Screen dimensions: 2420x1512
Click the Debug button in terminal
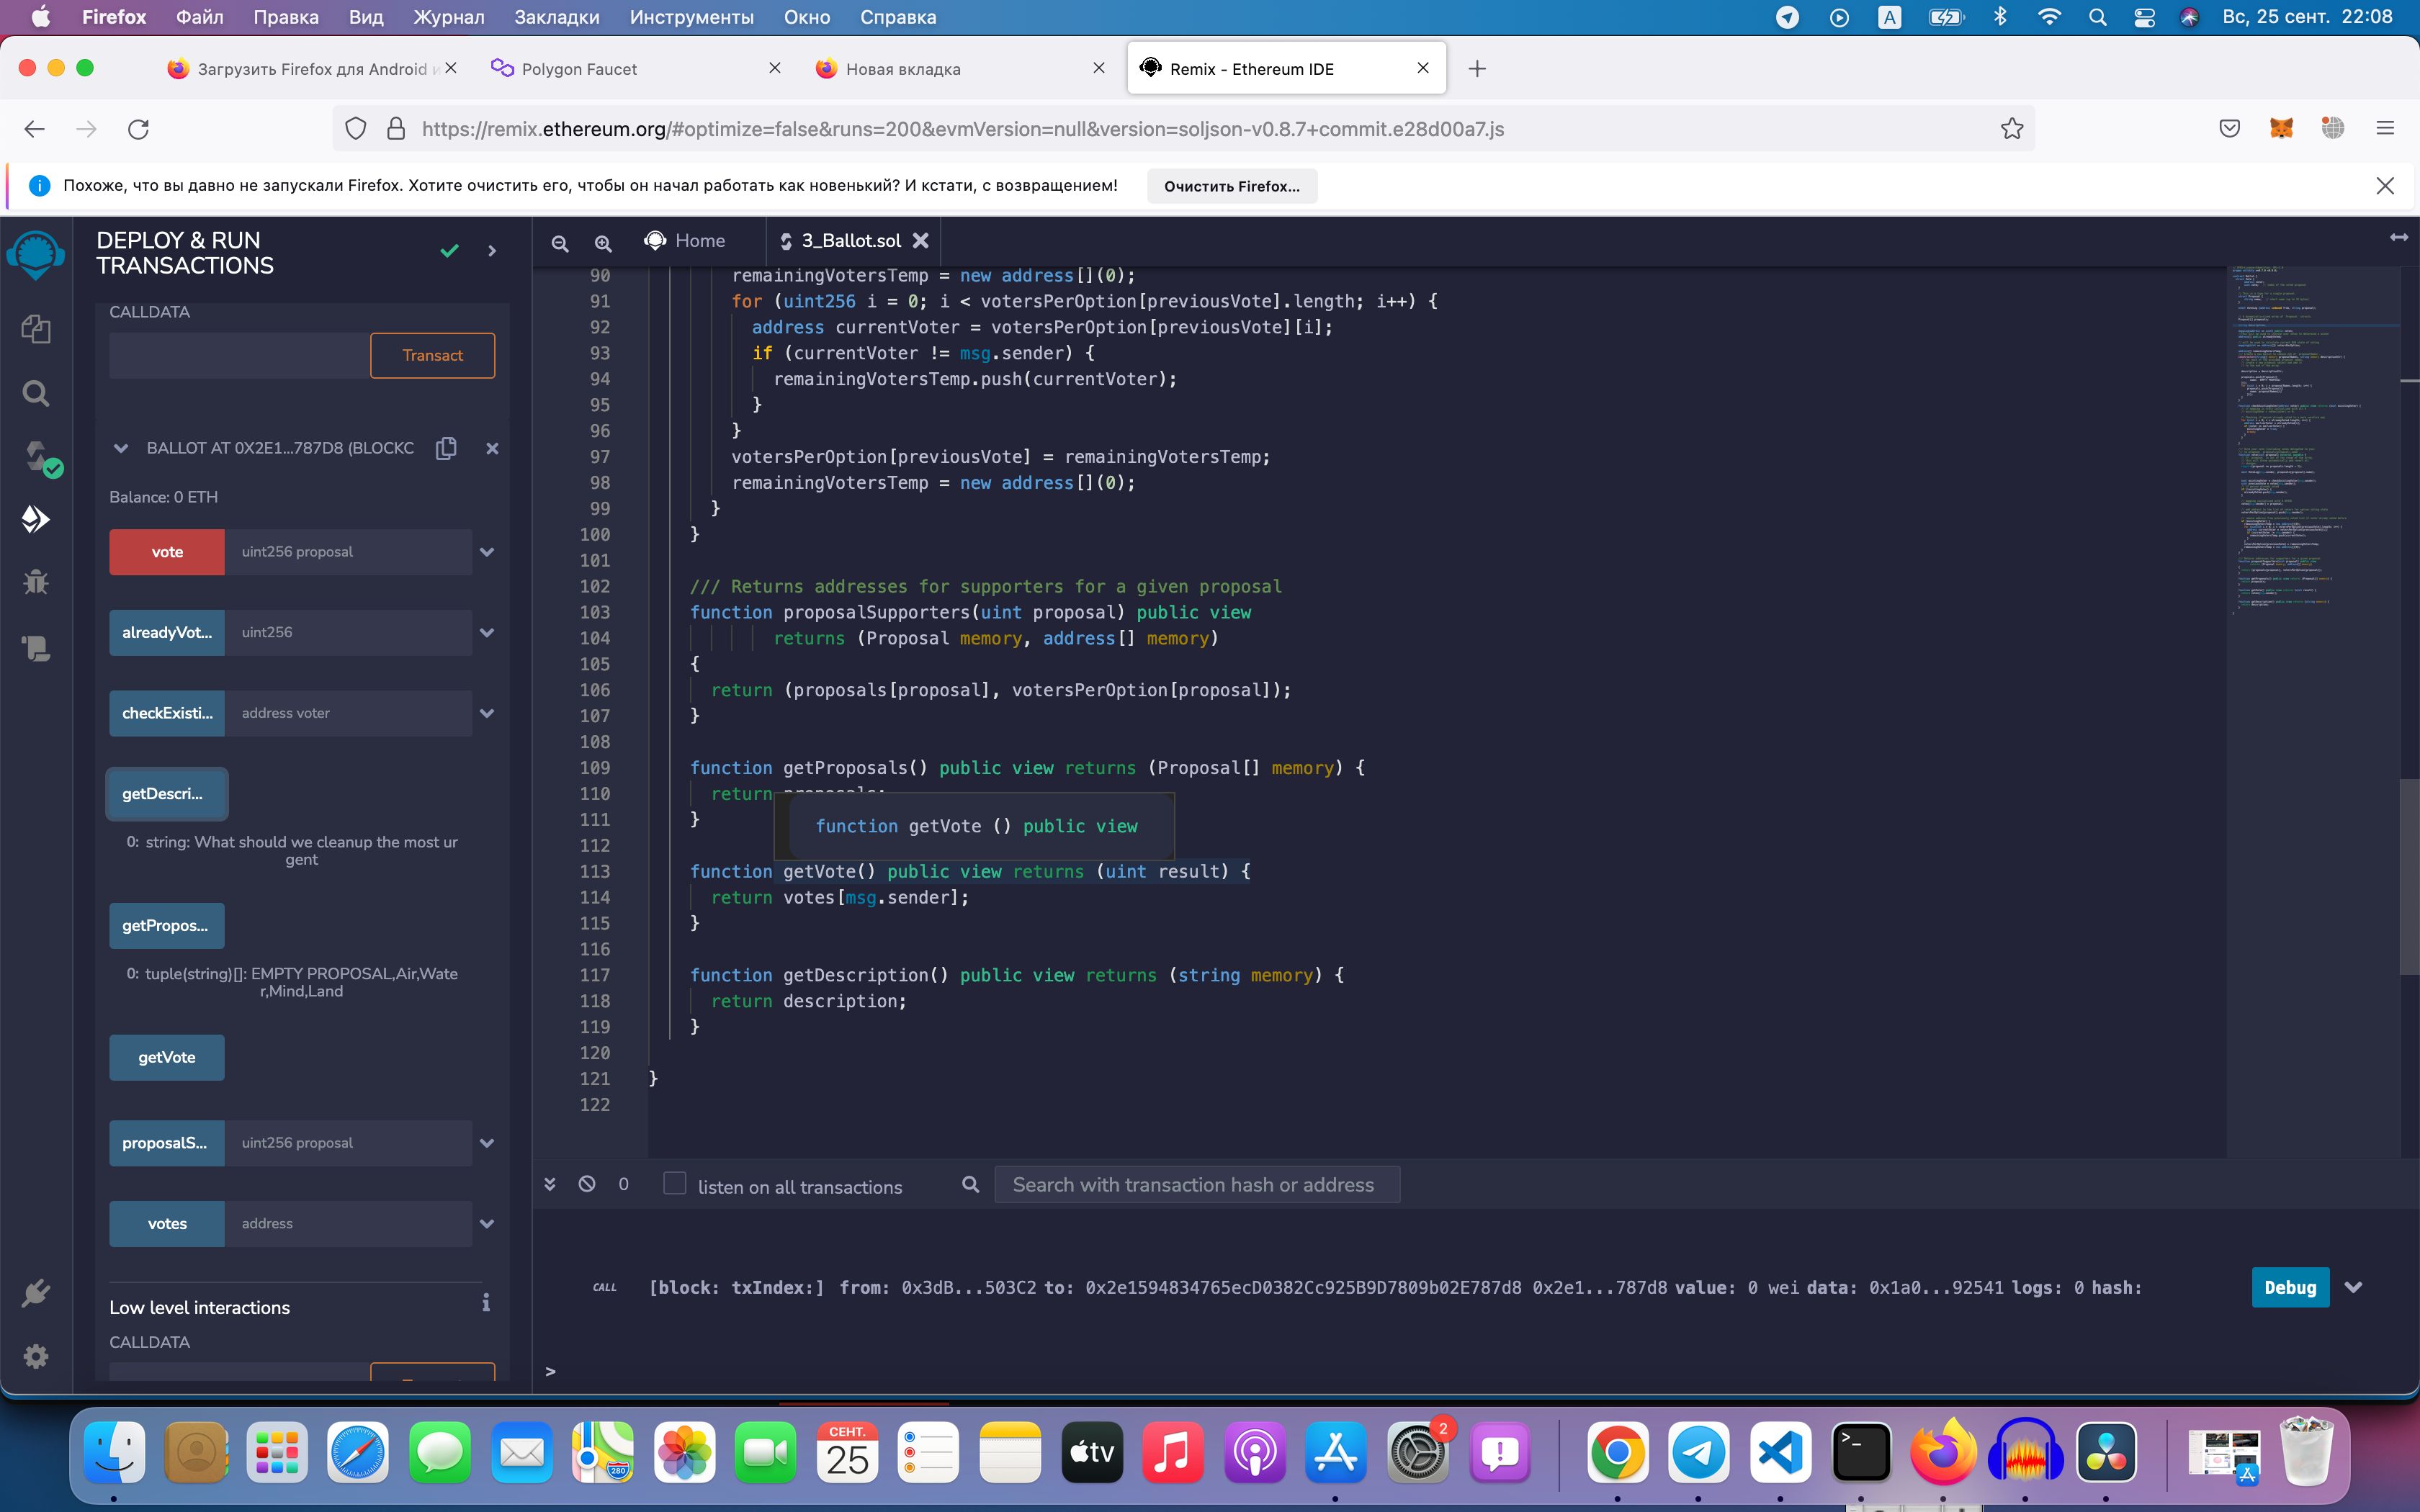pyautogui.click(x=2290, y=1288)
